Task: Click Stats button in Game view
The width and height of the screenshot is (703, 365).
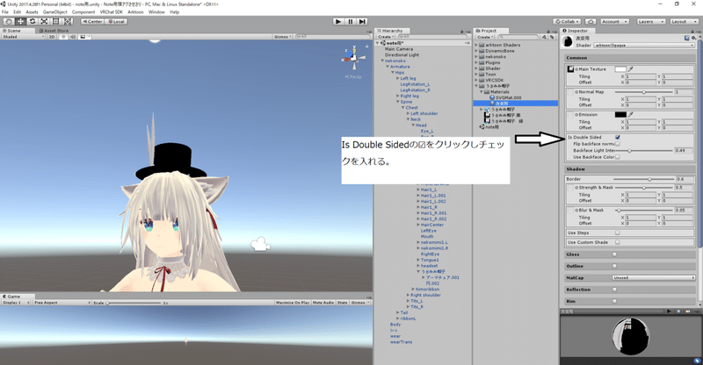Action: click(343, 303)
